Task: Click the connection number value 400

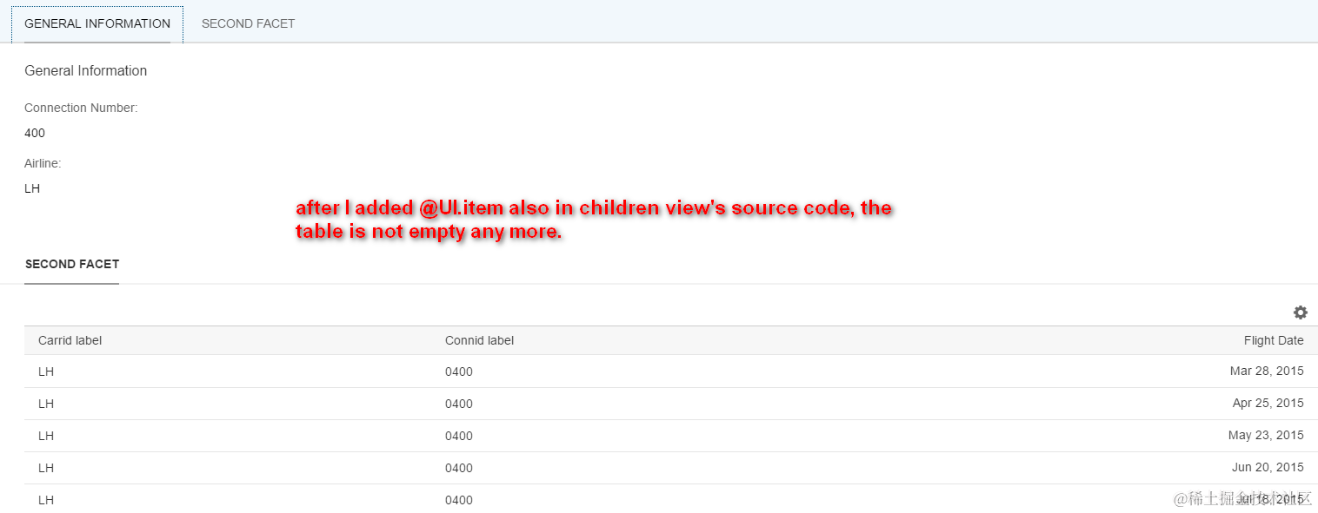Action: [x=35, y=133]
